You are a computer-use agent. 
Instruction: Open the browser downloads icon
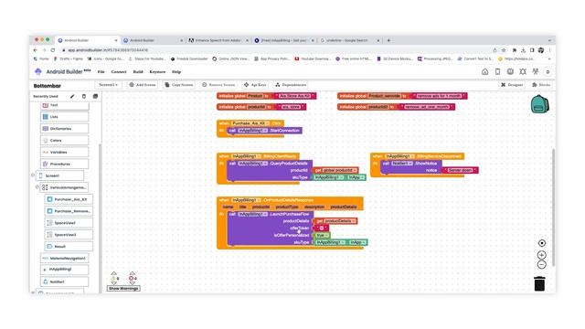pos(523,50)
